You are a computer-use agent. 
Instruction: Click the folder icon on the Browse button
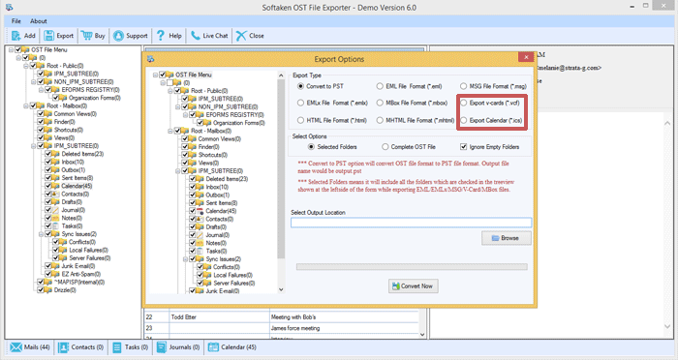(x=496, y=238)
